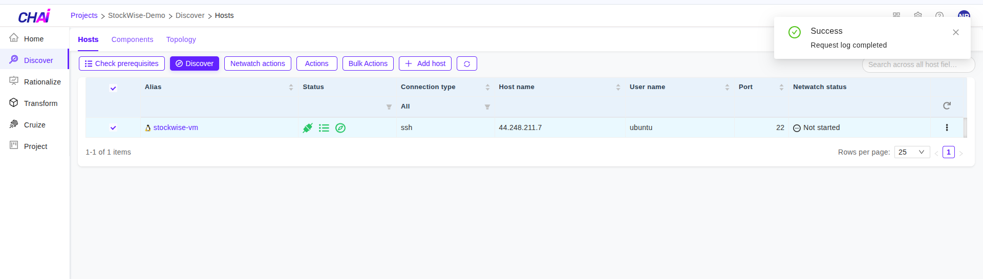The image size is (983, 279).
Task: Switch to the Components tab
Action: [132, 39]
